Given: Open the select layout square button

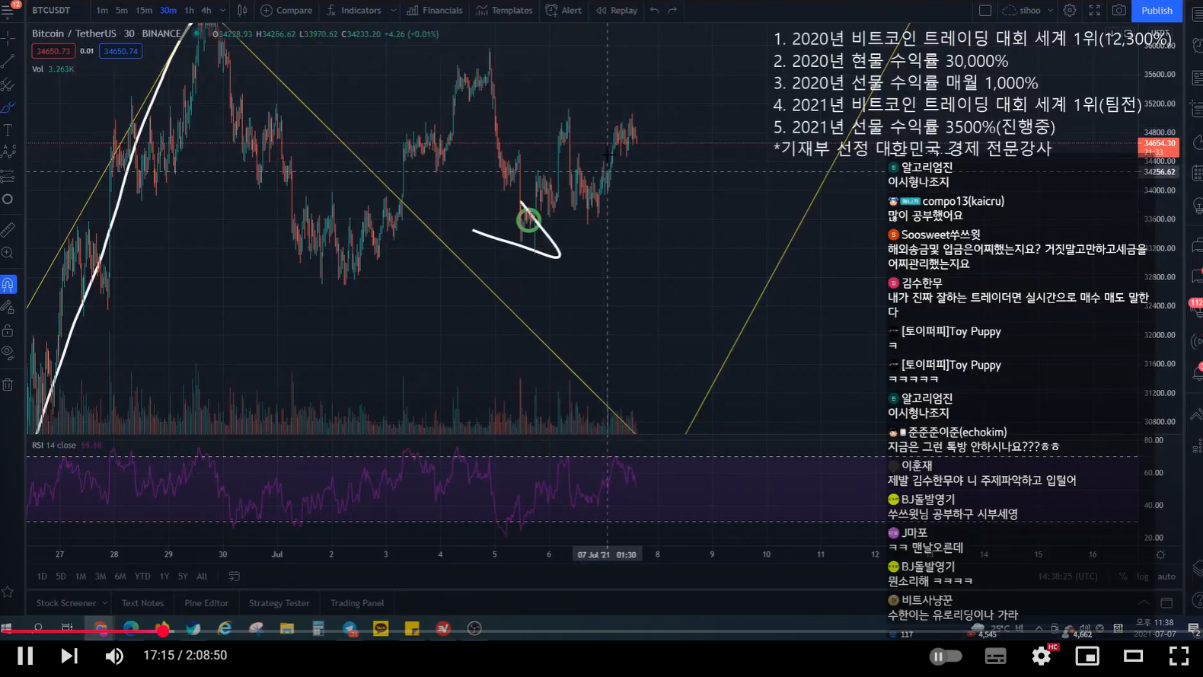Looking at the screenshot, I should (x=985, y=11).
